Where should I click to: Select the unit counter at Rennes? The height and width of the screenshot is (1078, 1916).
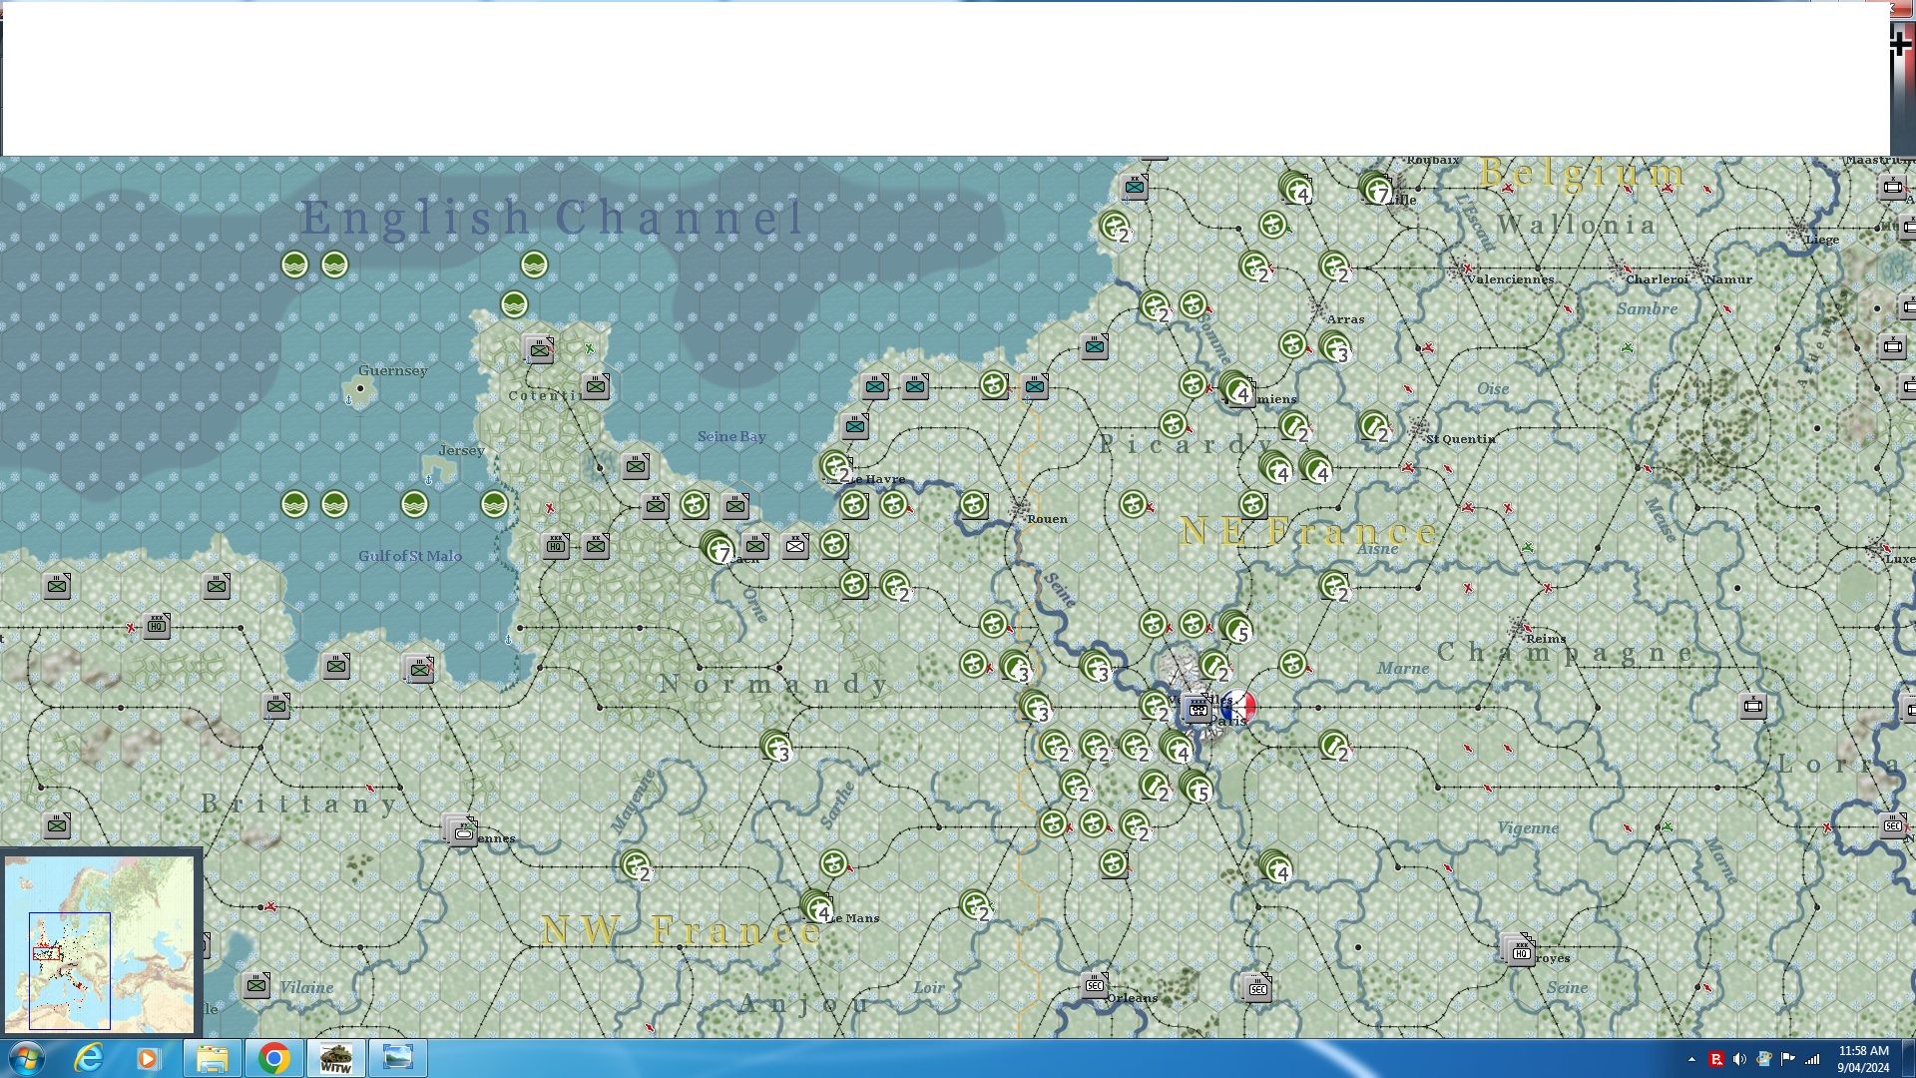(x=462, y=831)
